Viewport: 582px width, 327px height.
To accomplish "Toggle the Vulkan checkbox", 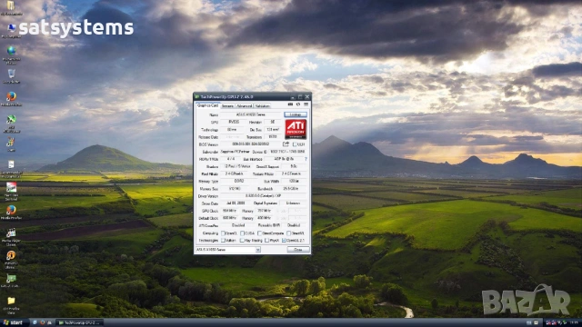I will (224, 240).
